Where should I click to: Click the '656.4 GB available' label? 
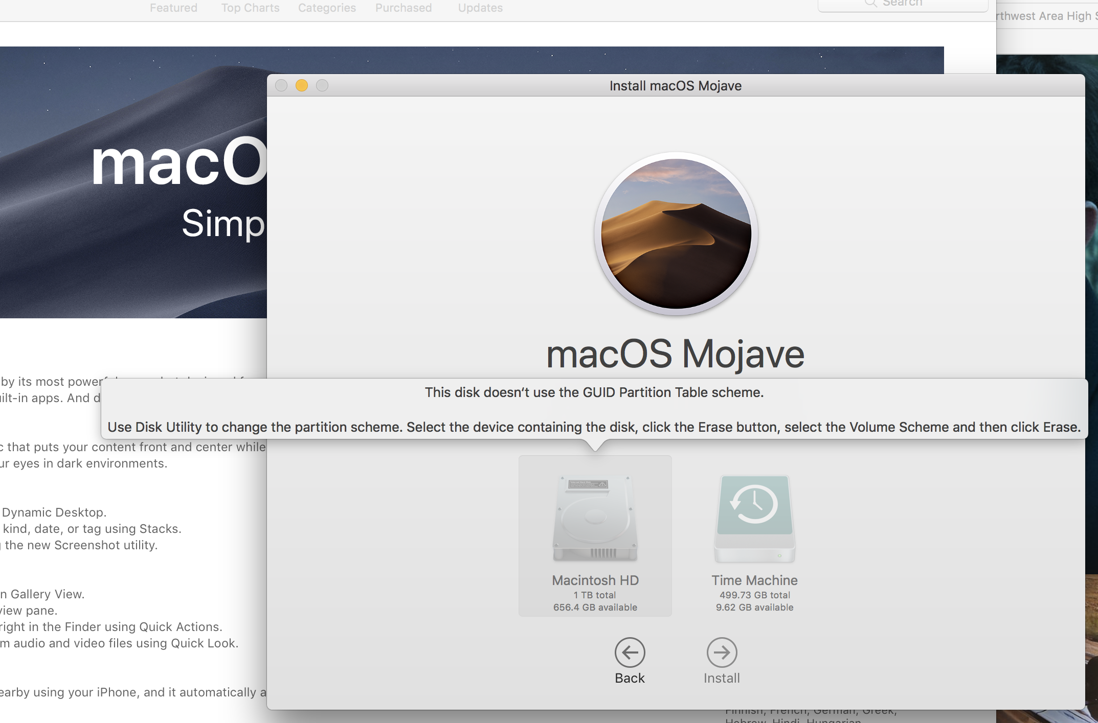click(x=595, y=608)
